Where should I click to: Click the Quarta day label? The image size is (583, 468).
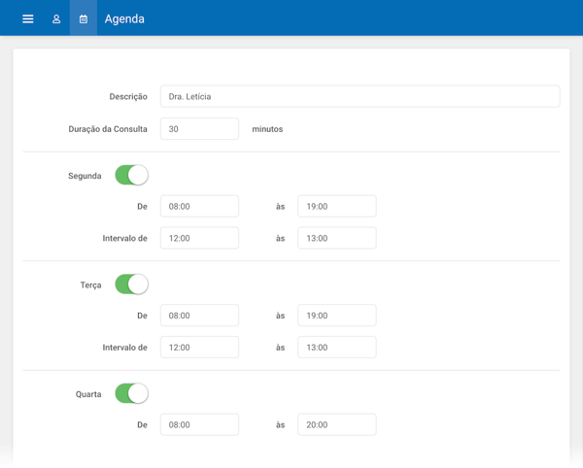(88, 394)
